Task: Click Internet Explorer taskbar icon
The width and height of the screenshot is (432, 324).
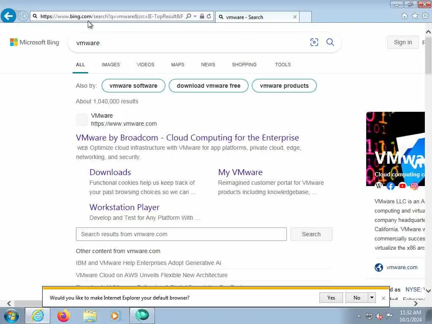Action: pos(38,316)
